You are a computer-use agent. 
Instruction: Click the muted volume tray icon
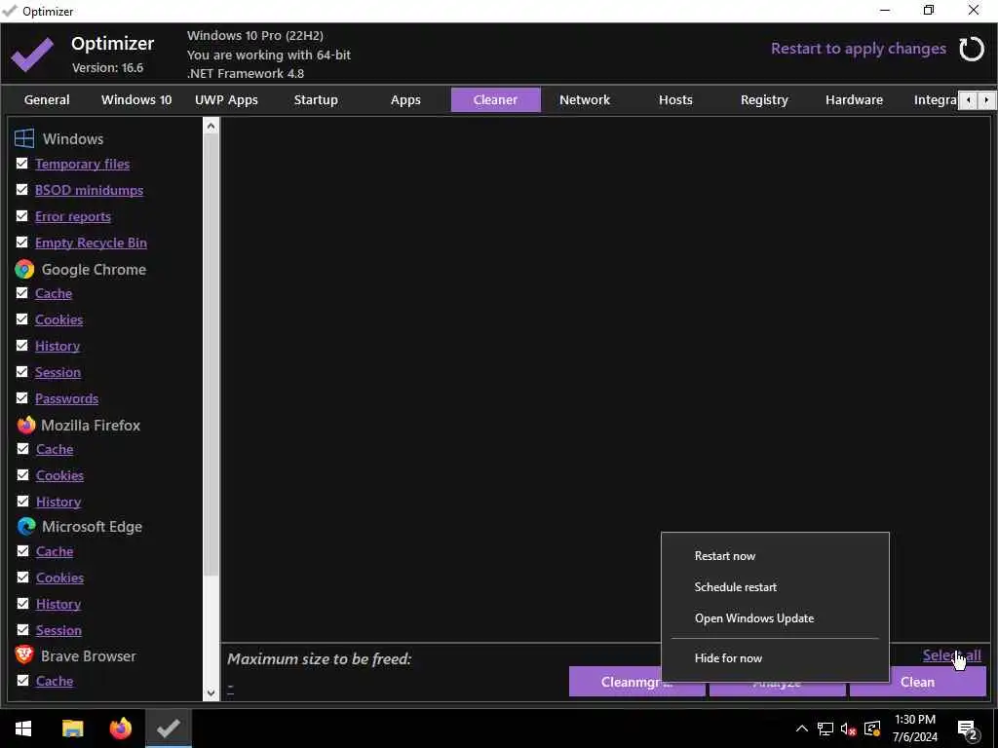[849, 729]
